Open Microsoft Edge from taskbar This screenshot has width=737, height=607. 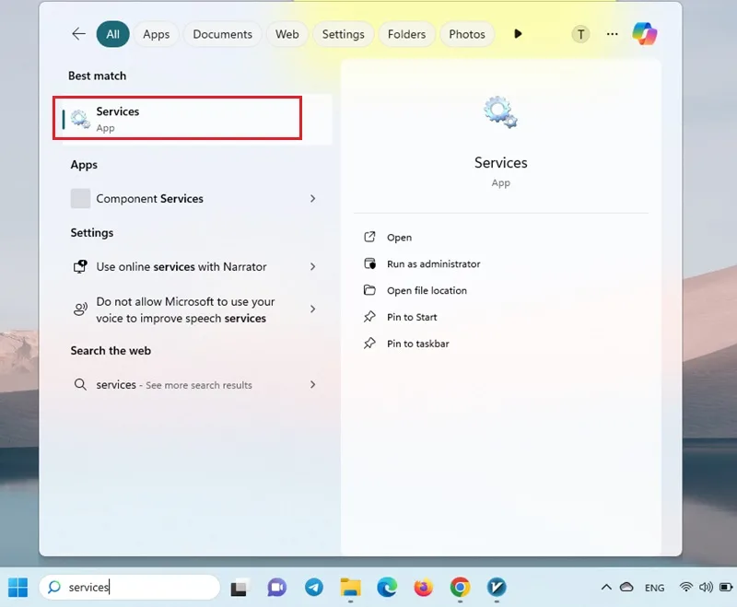coord(387,588)
